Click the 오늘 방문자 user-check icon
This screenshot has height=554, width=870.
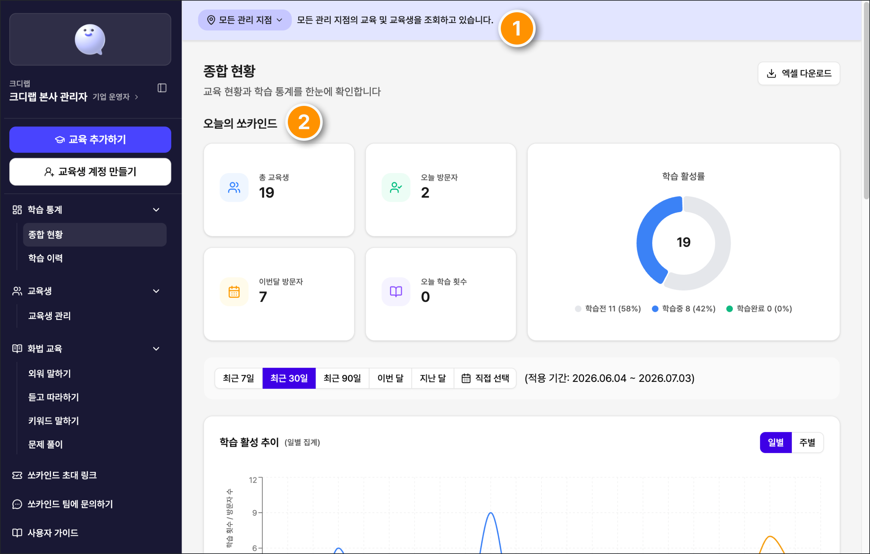pos(396,188)
